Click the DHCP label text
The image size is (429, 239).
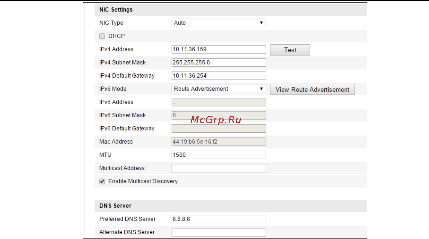pos(116,36)
